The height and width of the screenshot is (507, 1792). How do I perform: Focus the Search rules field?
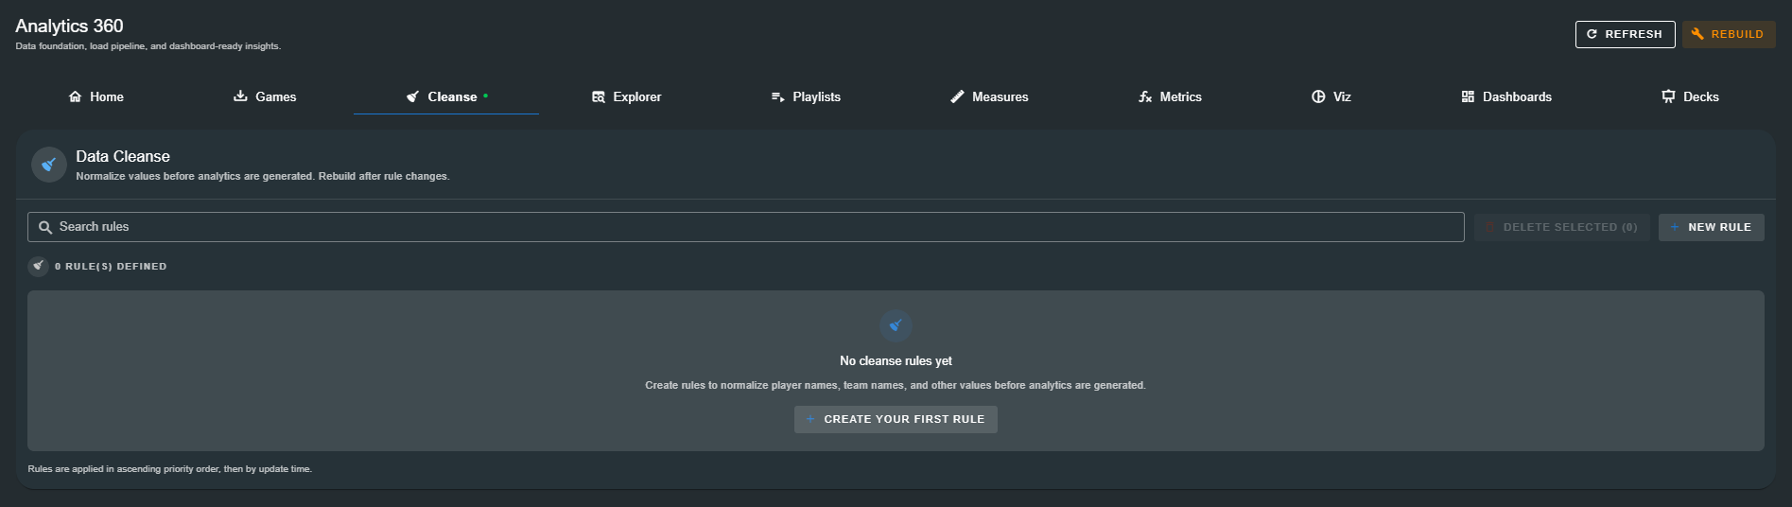coord(746,227)
